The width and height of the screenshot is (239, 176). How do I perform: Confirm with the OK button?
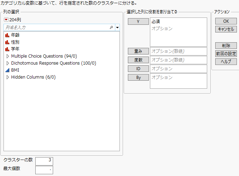pos(226,21)
